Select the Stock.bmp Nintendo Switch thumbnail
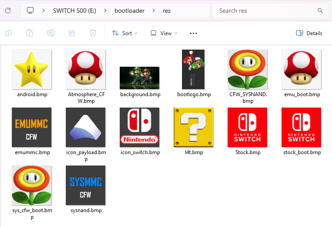This screenshot has height=227, width=332. (247, 127)
